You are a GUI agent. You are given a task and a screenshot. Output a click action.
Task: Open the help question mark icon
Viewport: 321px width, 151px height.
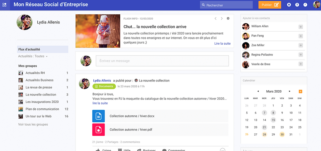(297, 5)
